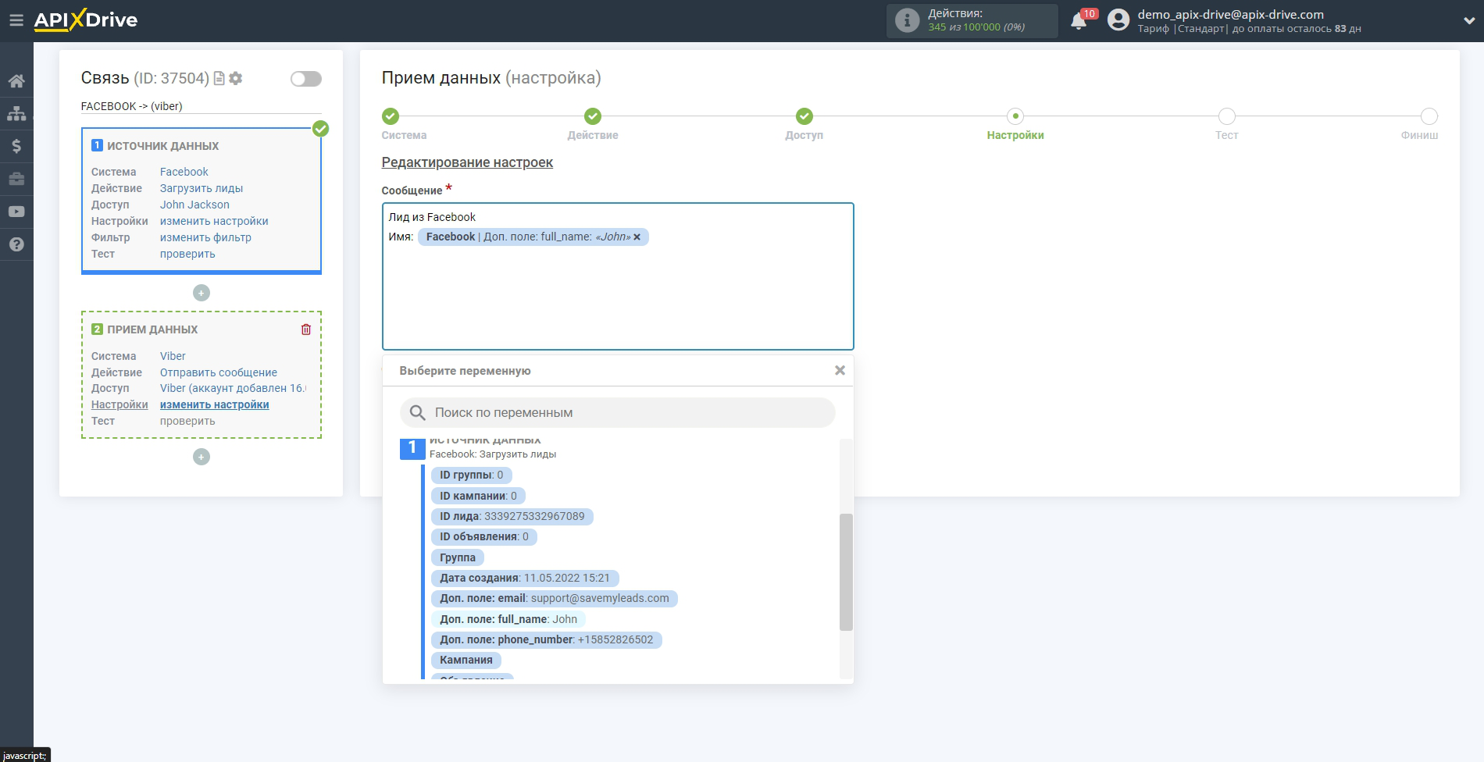This screenshot has height=762, width=1484.
Task: Open the help question mark icon
Action: [16, 244]
